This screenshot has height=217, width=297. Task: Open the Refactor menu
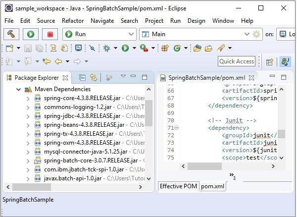(73, 21)
